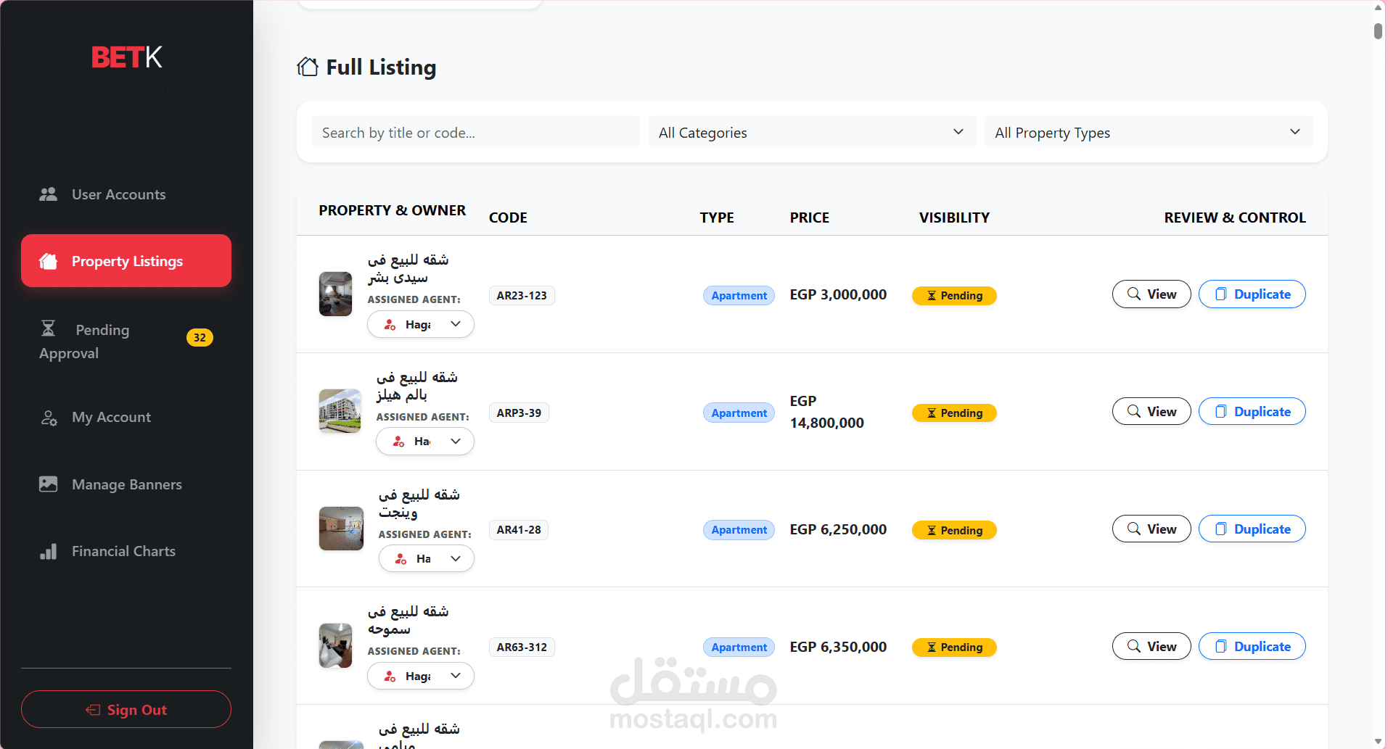Open the All Categories dropdown
This screenshot has width=1388, height=749.
click(811, 133)
